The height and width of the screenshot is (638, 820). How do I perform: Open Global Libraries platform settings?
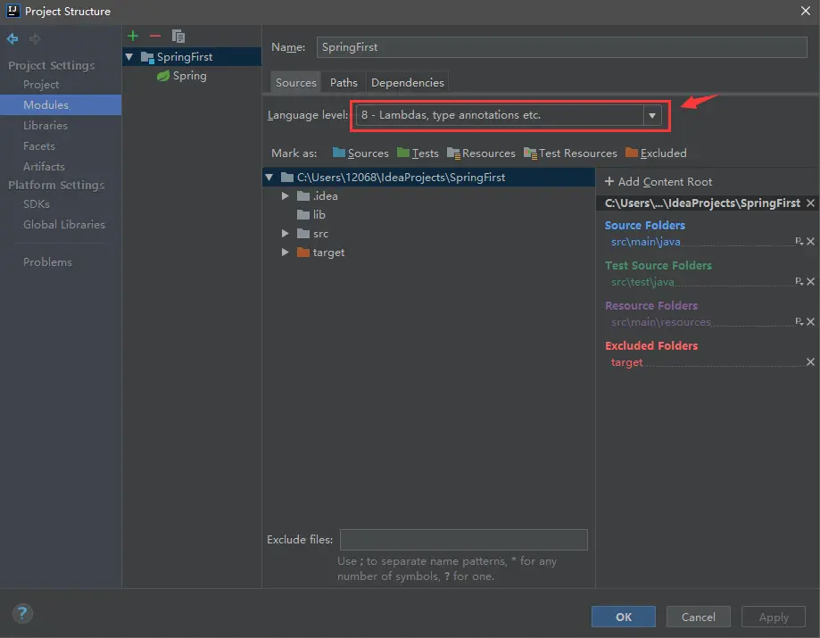tap(64, 224)
